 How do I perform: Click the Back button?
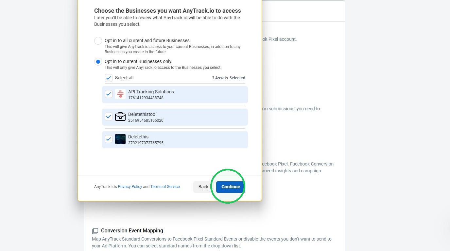(x=203, y=187)
